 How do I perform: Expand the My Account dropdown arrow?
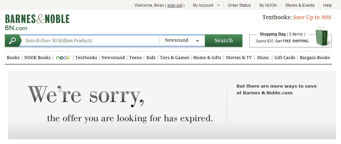tap(218, 5)
